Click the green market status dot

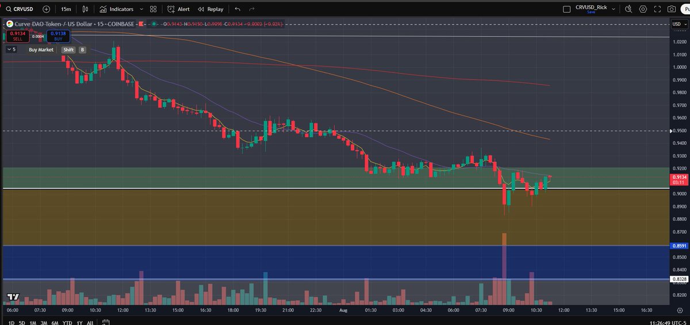tap(155, 24)
